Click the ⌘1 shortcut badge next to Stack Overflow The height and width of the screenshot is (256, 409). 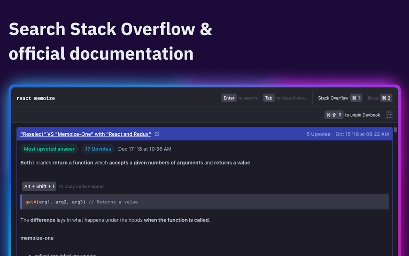tap(356, 98)
